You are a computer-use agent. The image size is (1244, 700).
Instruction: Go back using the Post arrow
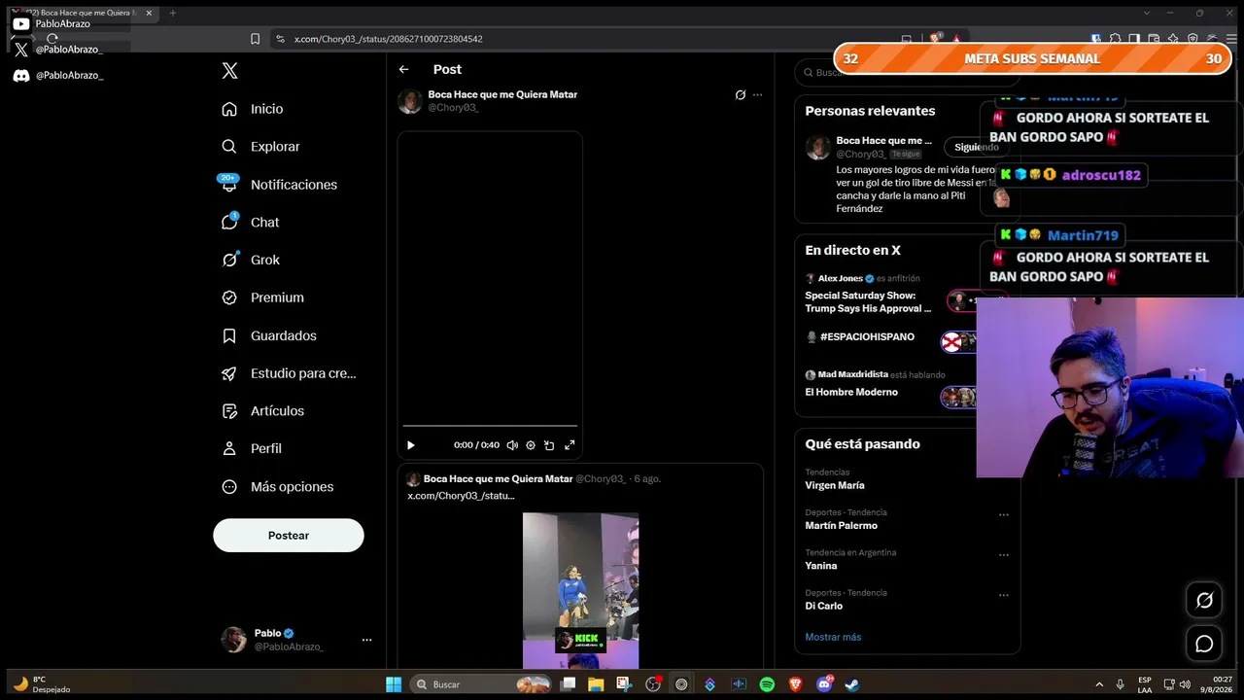[x=403, y=69]
